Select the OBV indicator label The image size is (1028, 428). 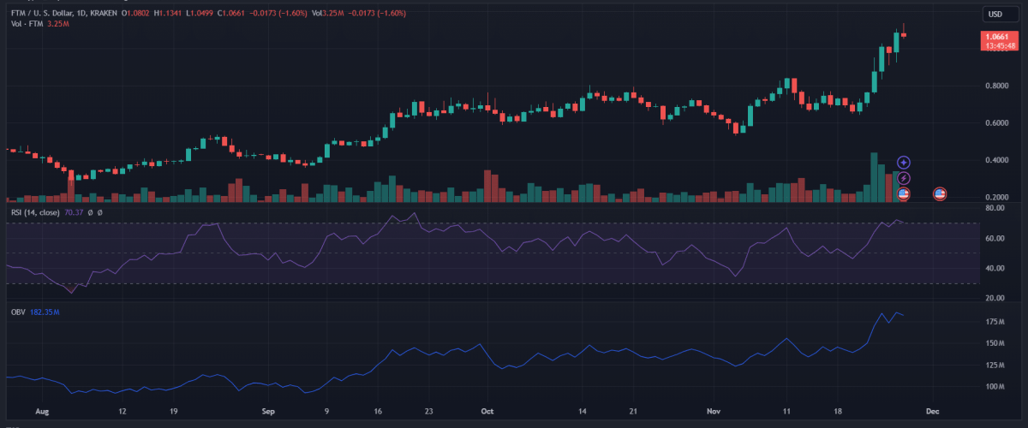[x=18, y=312]
